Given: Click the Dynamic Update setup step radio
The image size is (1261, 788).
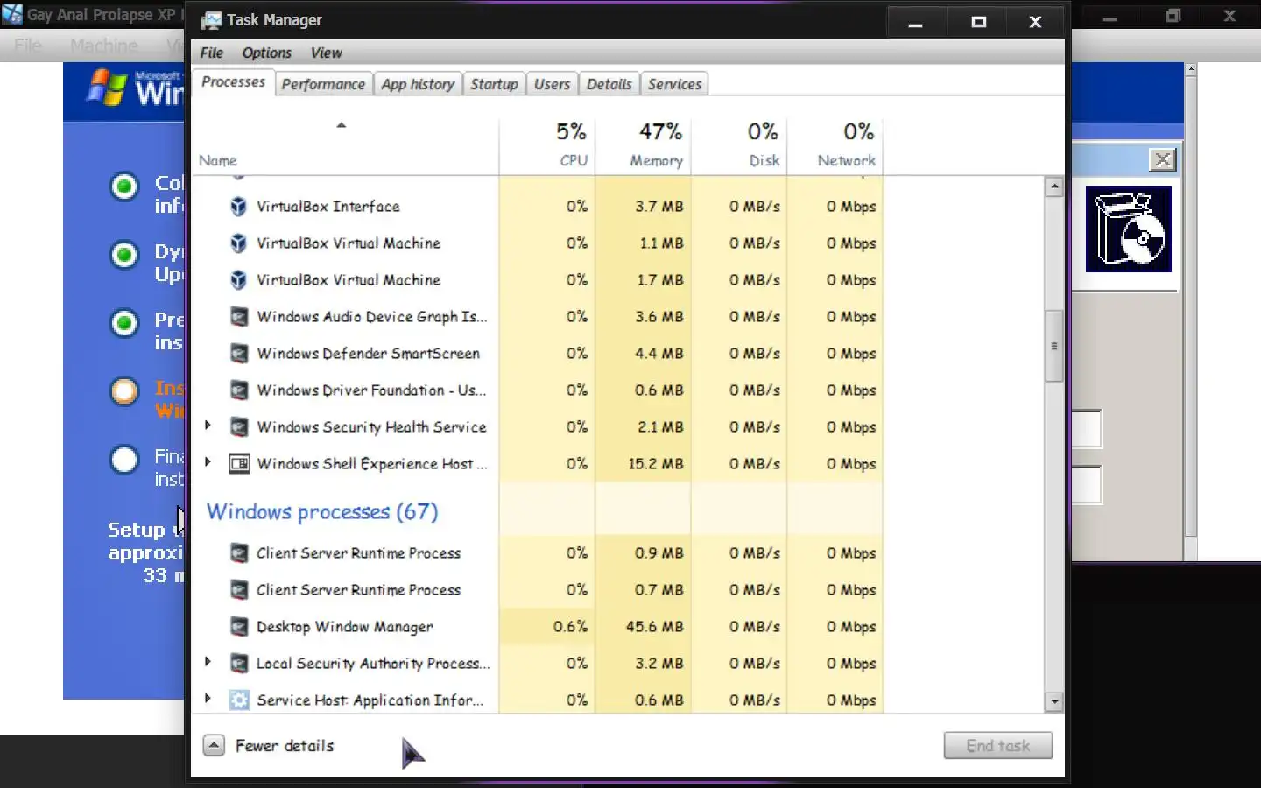Looking at the screenshot, I should pos(124,254).
